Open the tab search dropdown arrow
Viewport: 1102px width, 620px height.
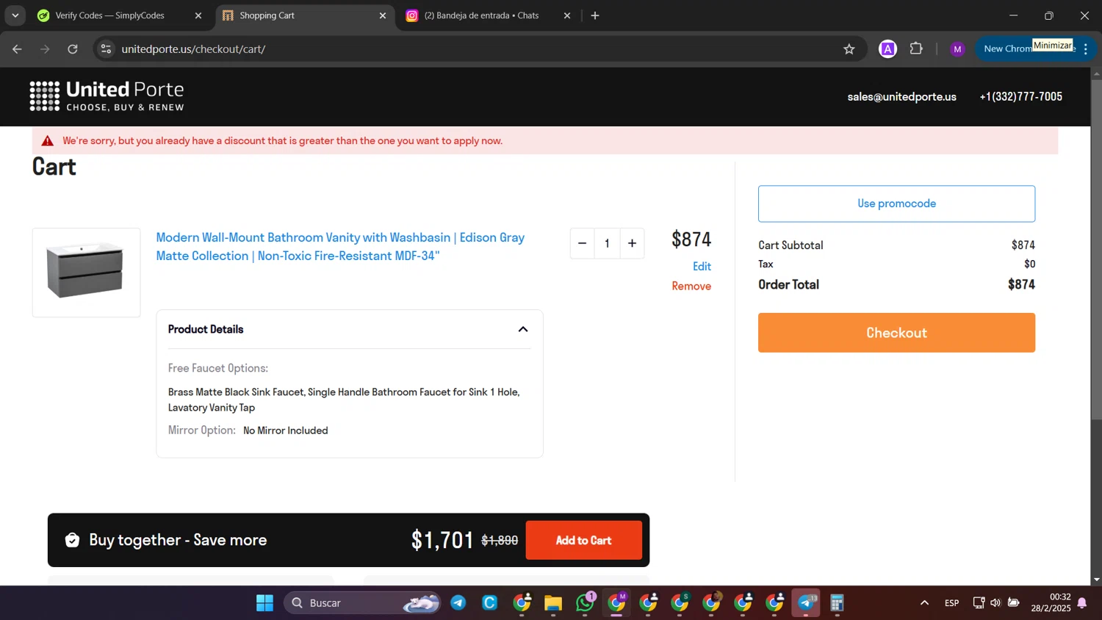pyautogui.click(x=15, y=15)
